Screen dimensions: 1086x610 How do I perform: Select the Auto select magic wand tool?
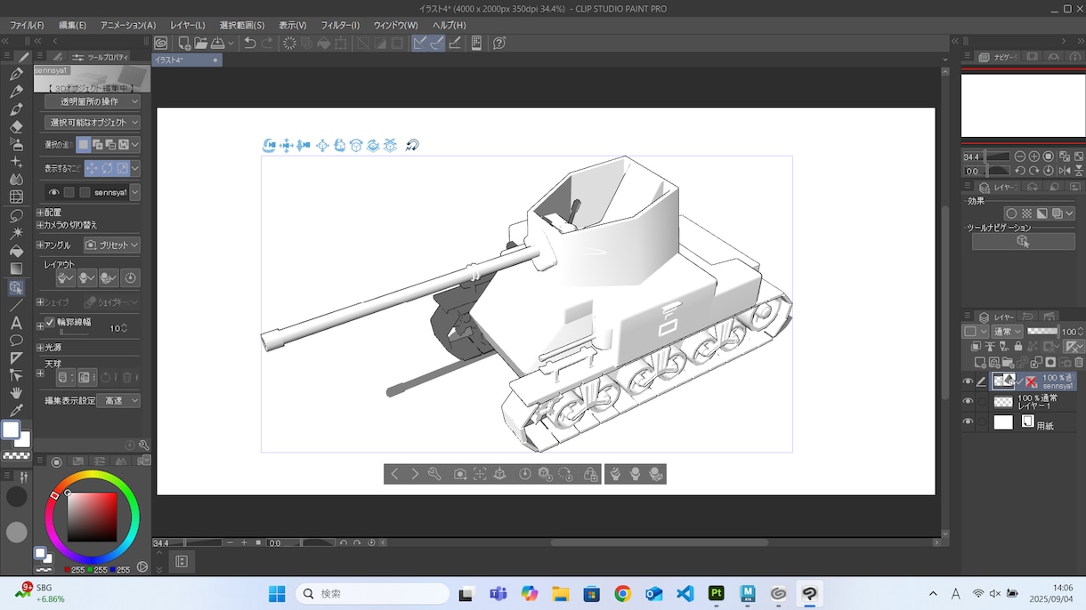(x=16, y=233)
